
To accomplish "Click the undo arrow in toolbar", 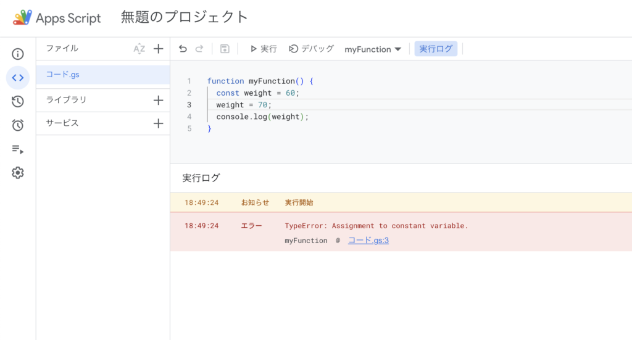I will coord(183,49).
